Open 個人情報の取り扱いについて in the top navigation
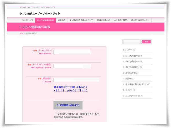171x128 pixels. coord(81,20)
